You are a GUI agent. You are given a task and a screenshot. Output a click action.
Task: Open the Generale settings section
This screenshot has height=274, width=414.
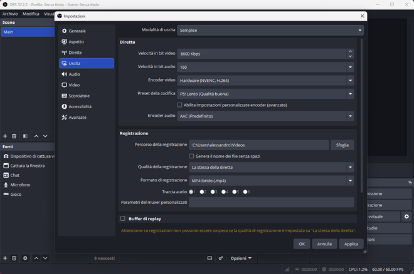[87, 31]
